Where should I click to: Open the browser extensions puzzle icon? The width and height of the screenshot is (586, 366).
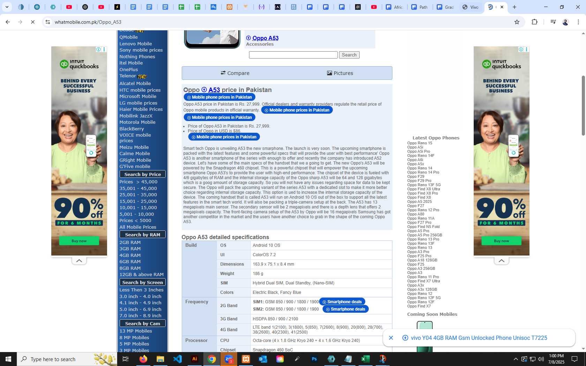[x=534, y=22]
